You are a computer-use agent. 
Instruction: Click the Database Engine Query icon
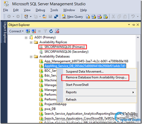[88, 17]
